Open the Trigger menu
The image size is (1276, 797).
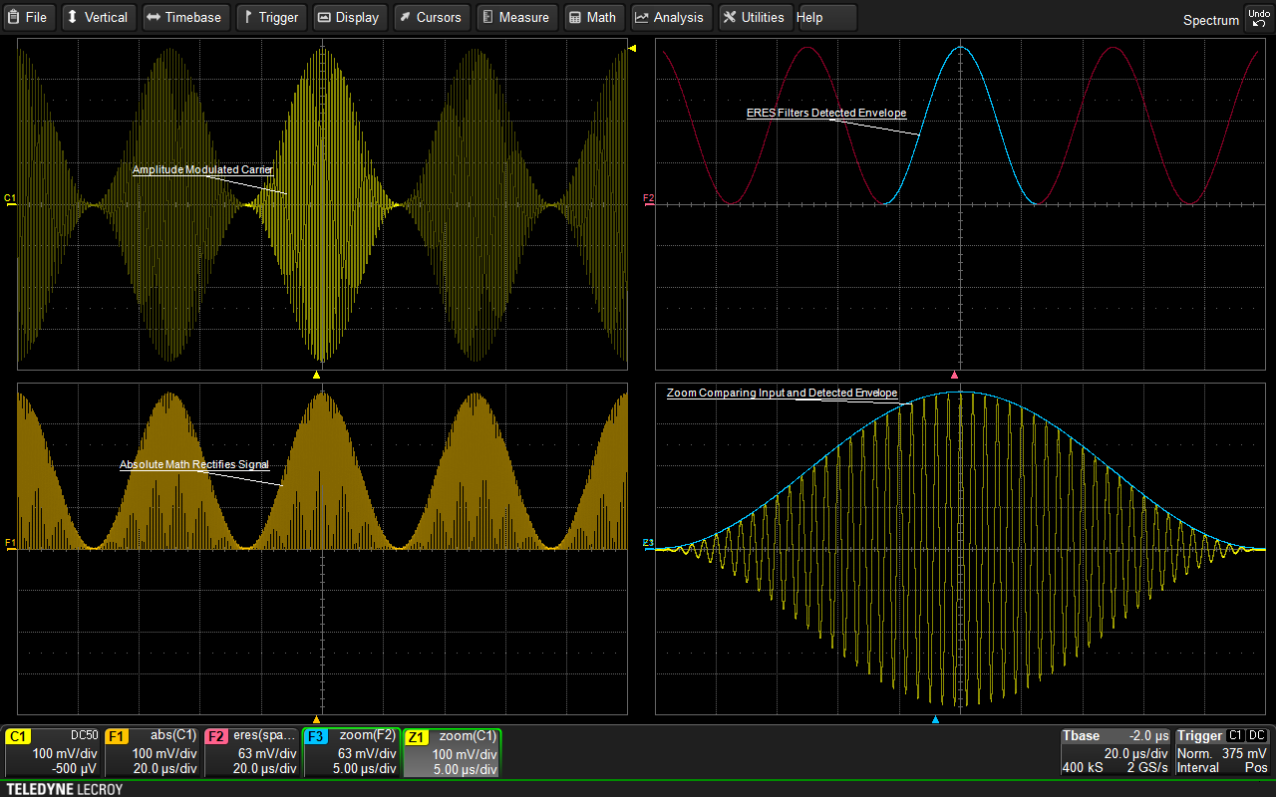[x=271, y=17]
